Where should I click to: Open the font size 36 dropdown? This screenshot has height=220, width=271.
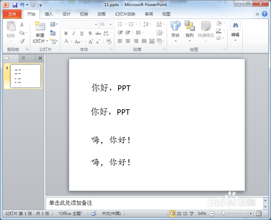(x=110, y=24)
